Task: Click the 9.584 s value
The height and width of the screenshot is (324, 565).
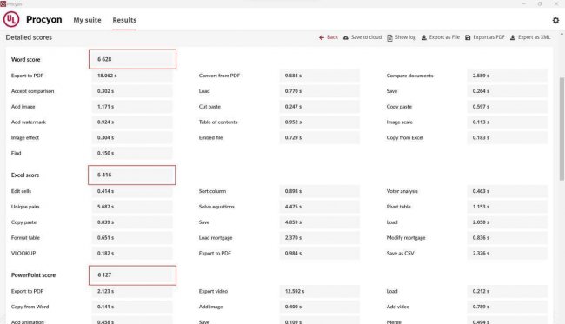Action: pyautogui.click(x=319, y=76)
